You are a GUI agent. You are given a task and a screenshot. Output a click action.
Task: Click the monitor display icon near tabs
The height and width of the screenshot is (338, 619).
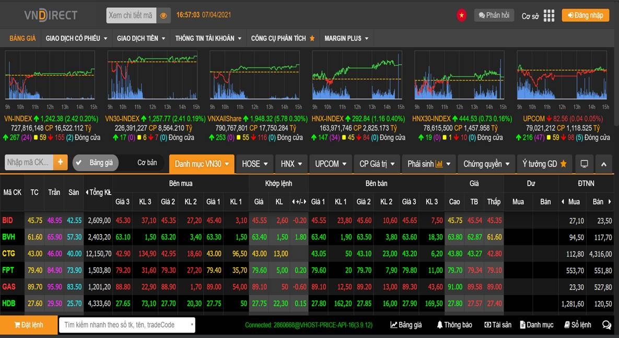(583, 163)
